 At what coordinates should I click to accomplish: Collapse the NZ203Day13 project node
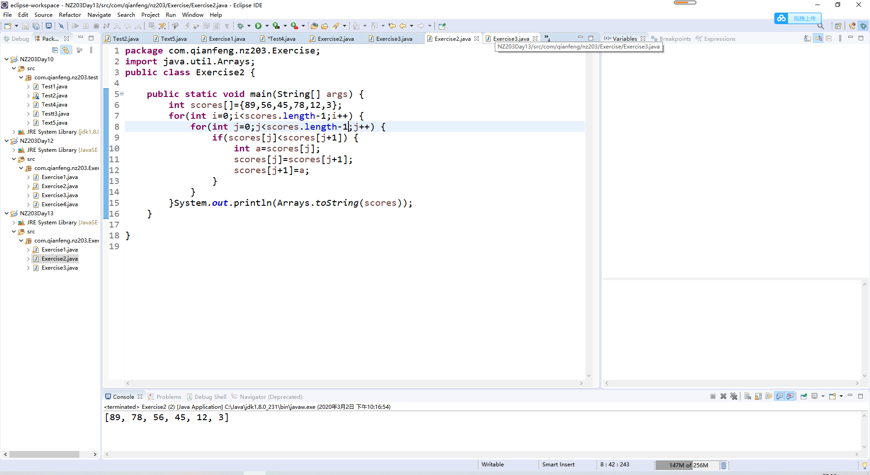pos(6,213)
